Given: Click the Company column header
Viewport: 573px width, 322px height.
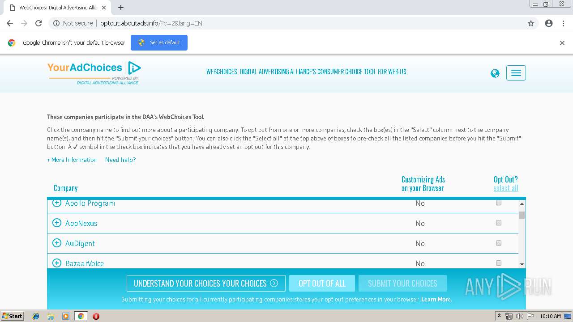Looking at the screenshot, I should [66, 188].
